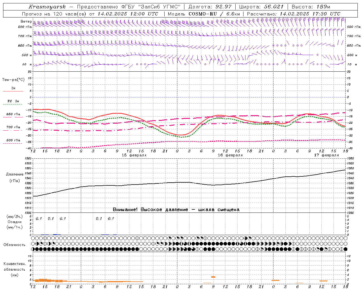Viewport: 362px width, 289px height.
Task: Click the (мм/3ч.) precipitation unit label
Action: click(x=15, y=216)
